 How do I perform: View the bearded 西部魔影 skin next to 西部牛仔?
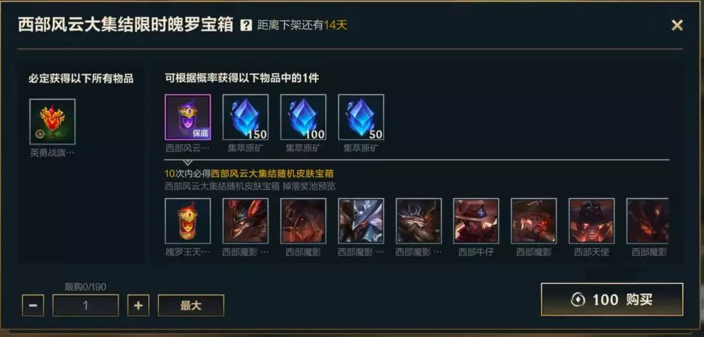coord(534,221)
